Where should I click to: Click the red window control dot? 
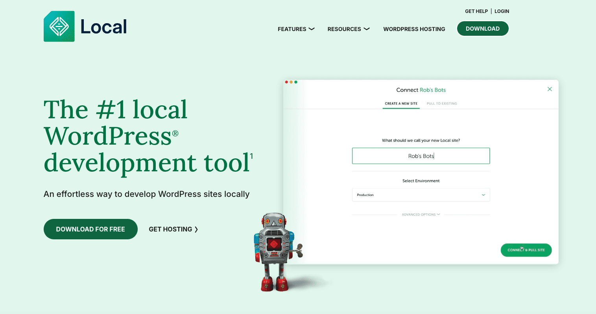coord(286,82)
